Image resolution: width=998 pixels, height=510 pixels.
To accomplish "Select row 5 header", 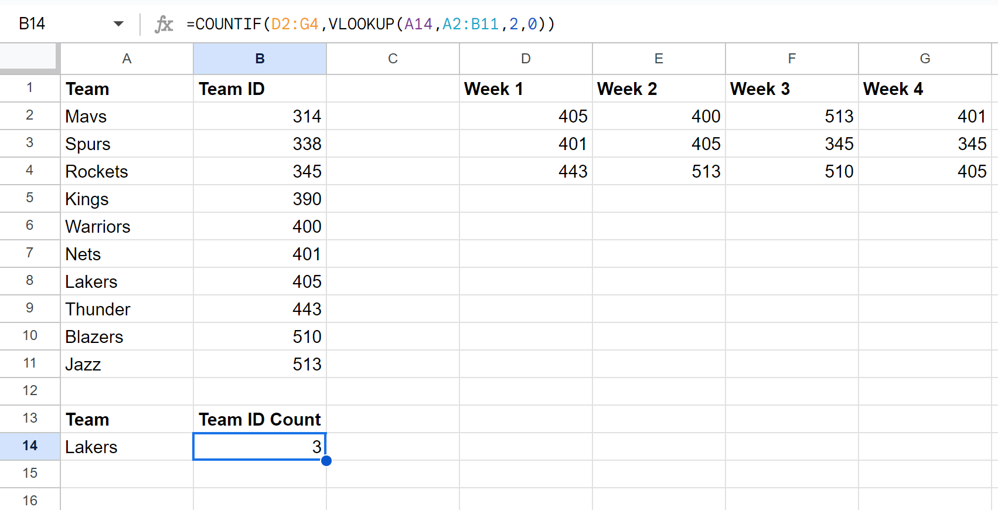I will (30, 198).
